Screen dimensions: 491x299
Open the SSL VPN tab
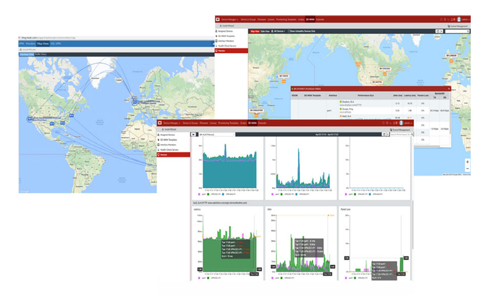[x=56, y=43]
